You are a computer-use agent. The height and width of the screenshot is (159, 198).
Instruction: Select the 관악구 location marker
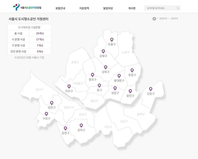pos(81,125)
